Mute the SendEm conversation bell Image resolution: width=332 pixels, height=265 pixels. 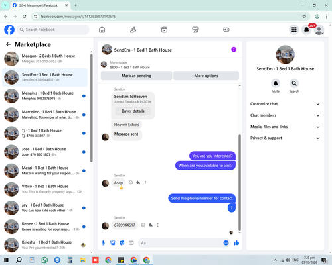tap(276, 83)
